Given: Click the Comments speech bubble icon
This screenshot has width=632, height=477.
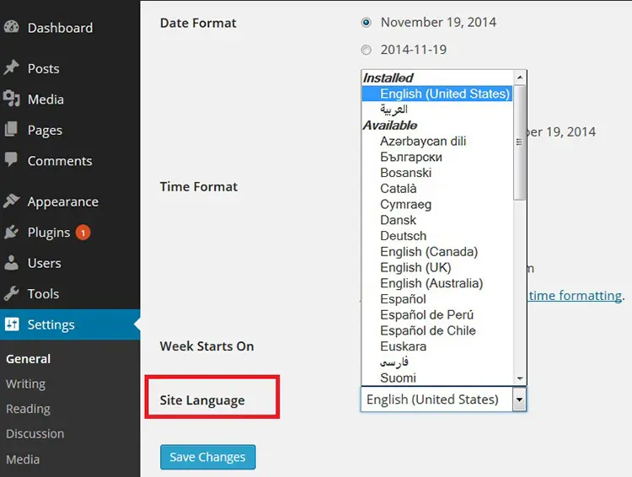Looking at the screenshot, I should 12,160.
